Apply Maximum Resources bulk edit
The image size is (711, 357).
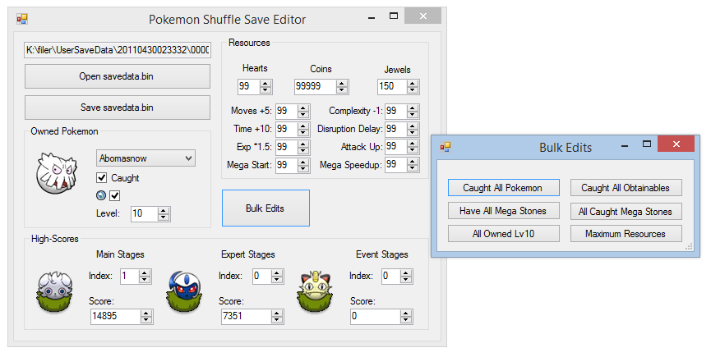[x=626, y=233]
